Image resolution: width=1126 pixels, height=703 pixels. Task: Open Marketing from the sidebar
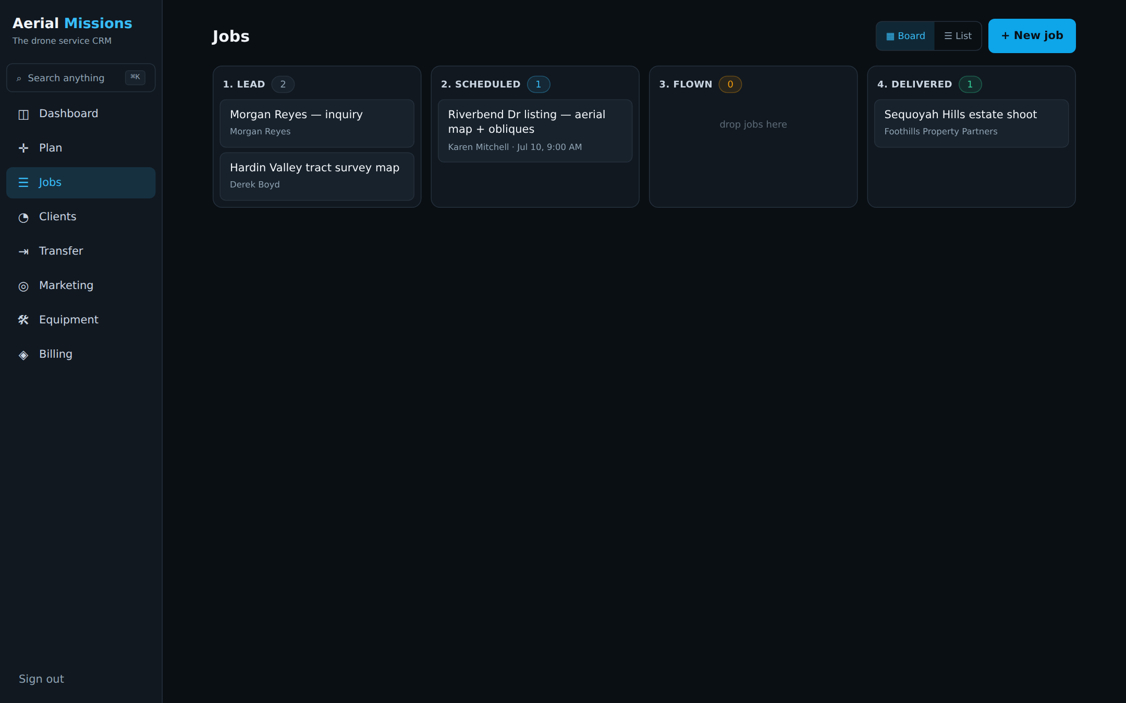[81, 285]
